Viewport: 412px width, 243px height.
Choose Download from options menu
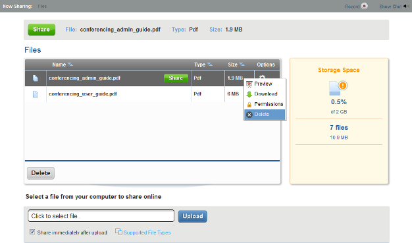point(265,94)
